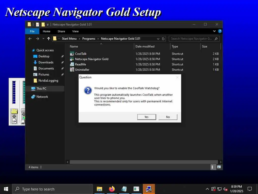Select the ReadMe shortcut icon

(x=72, y=64)
